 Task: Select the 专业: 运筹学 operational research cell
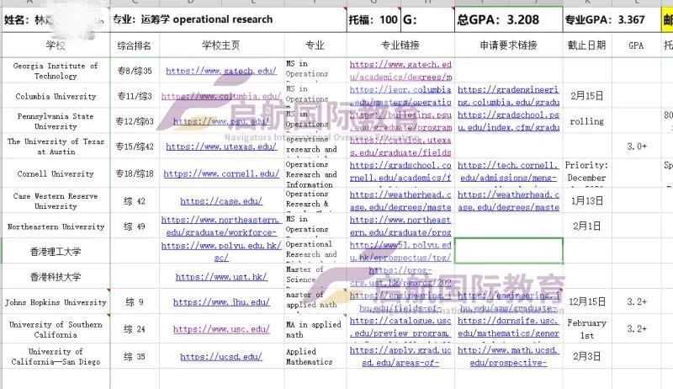(228, 19)
